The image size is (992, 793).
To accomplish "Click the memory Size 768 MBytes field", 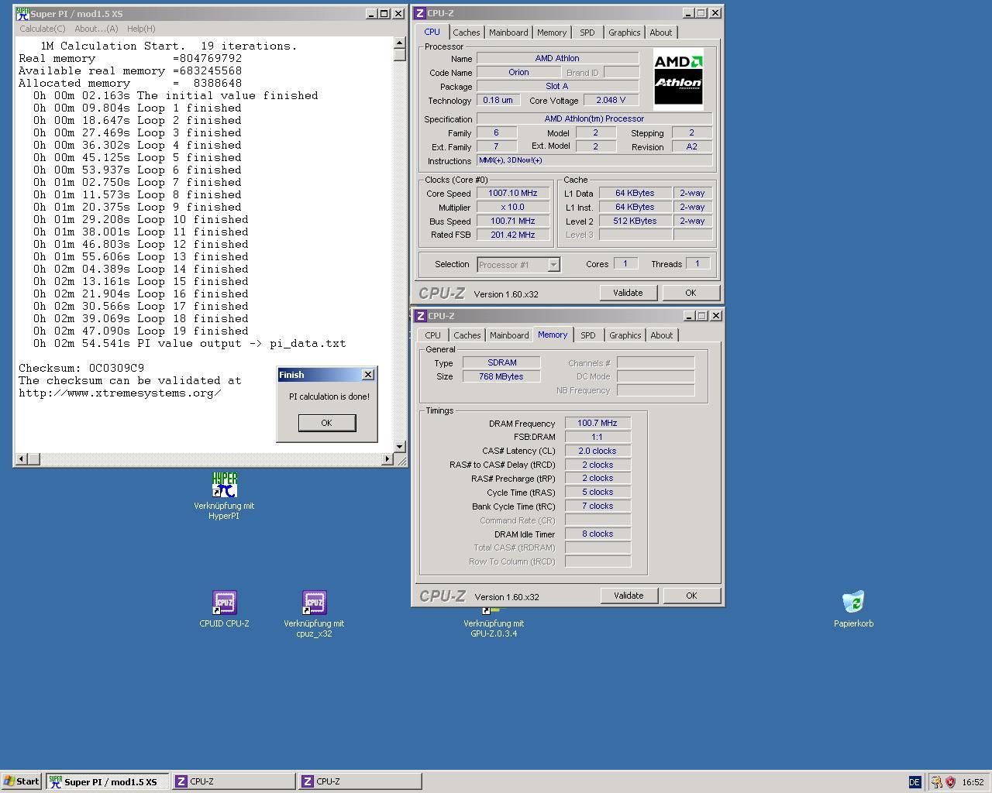I will [501, 376].
